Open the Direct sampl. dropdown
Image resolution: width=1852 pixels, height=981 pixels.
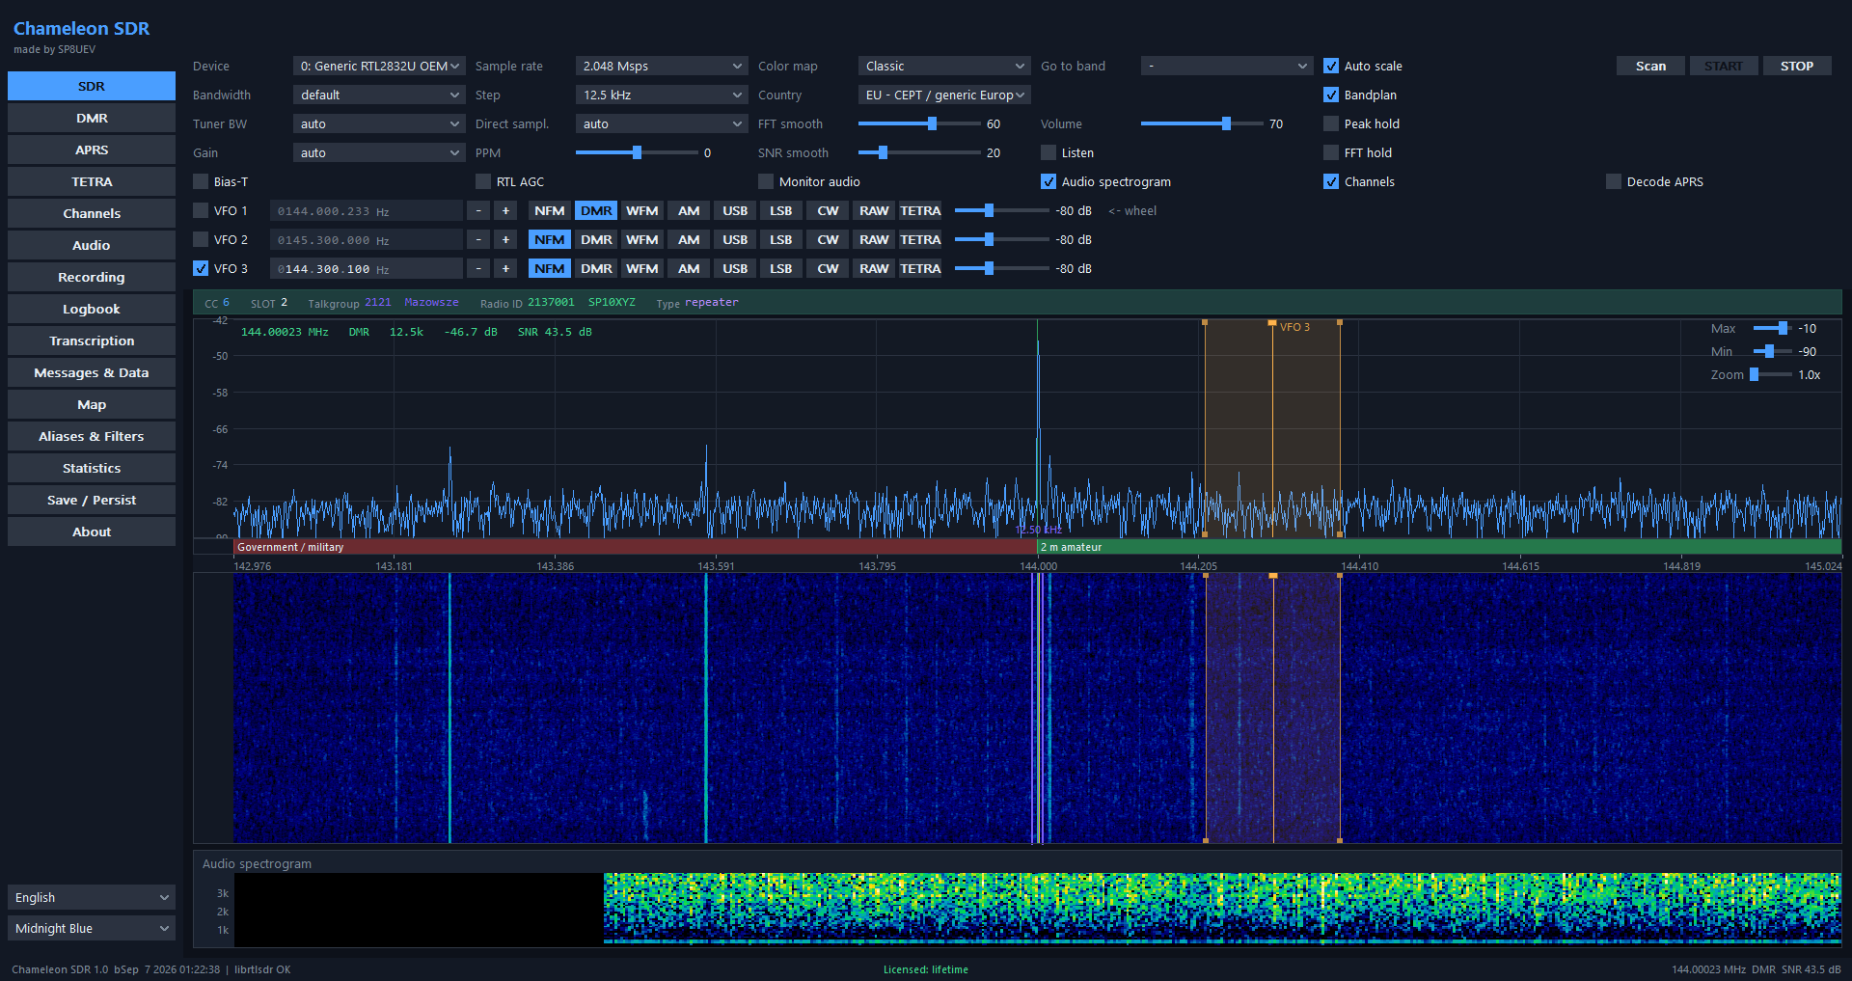click(662, 123)
